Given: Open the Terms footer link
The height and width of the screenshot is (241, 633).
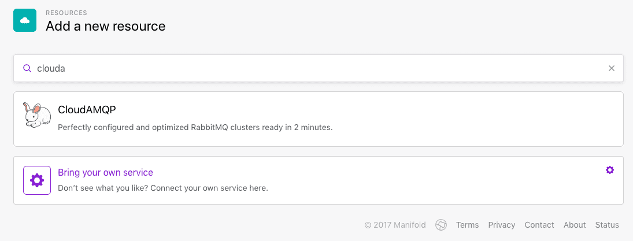Looking at the screenshot, I should click(467, 225).
